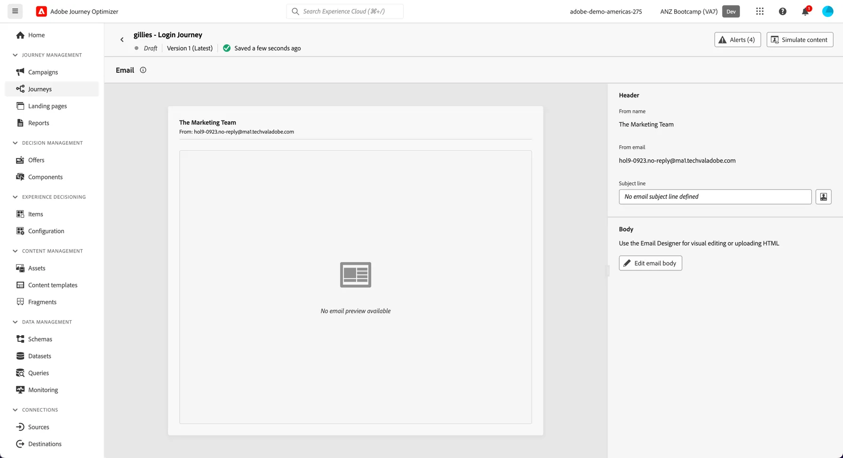Open Content templates
This screenshot has width=843, height=458.
click(x=52, y=285)
